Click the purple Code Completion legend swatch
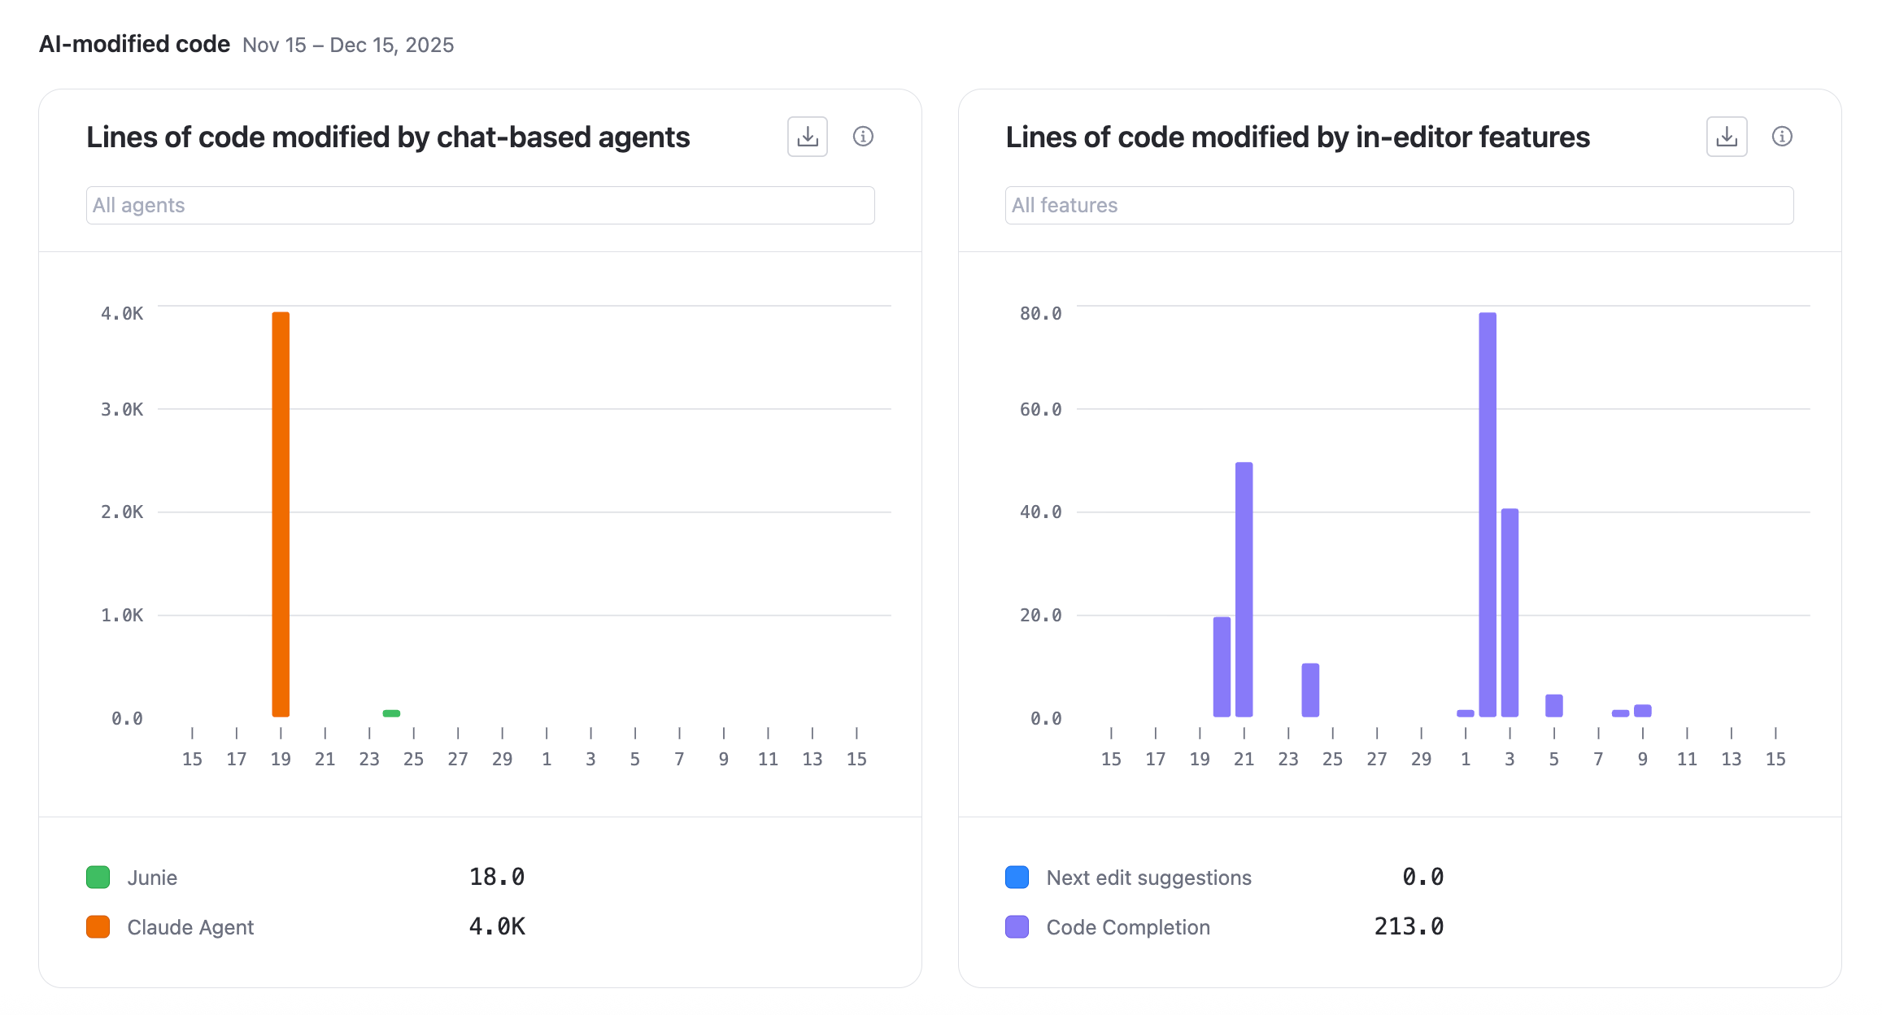Image resolution: width=1882 pixels, height=1015 pixels. (1017, 927)
